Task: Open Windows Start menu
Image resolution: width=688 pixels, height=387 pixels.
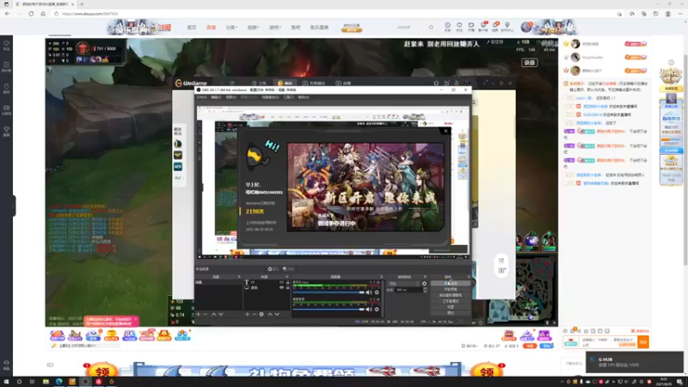Action: [x=6, y=382]
